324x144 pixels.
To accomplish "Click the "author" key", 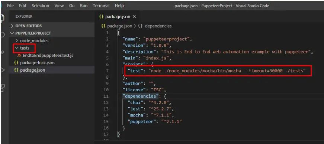I will (x=133, y=84).
